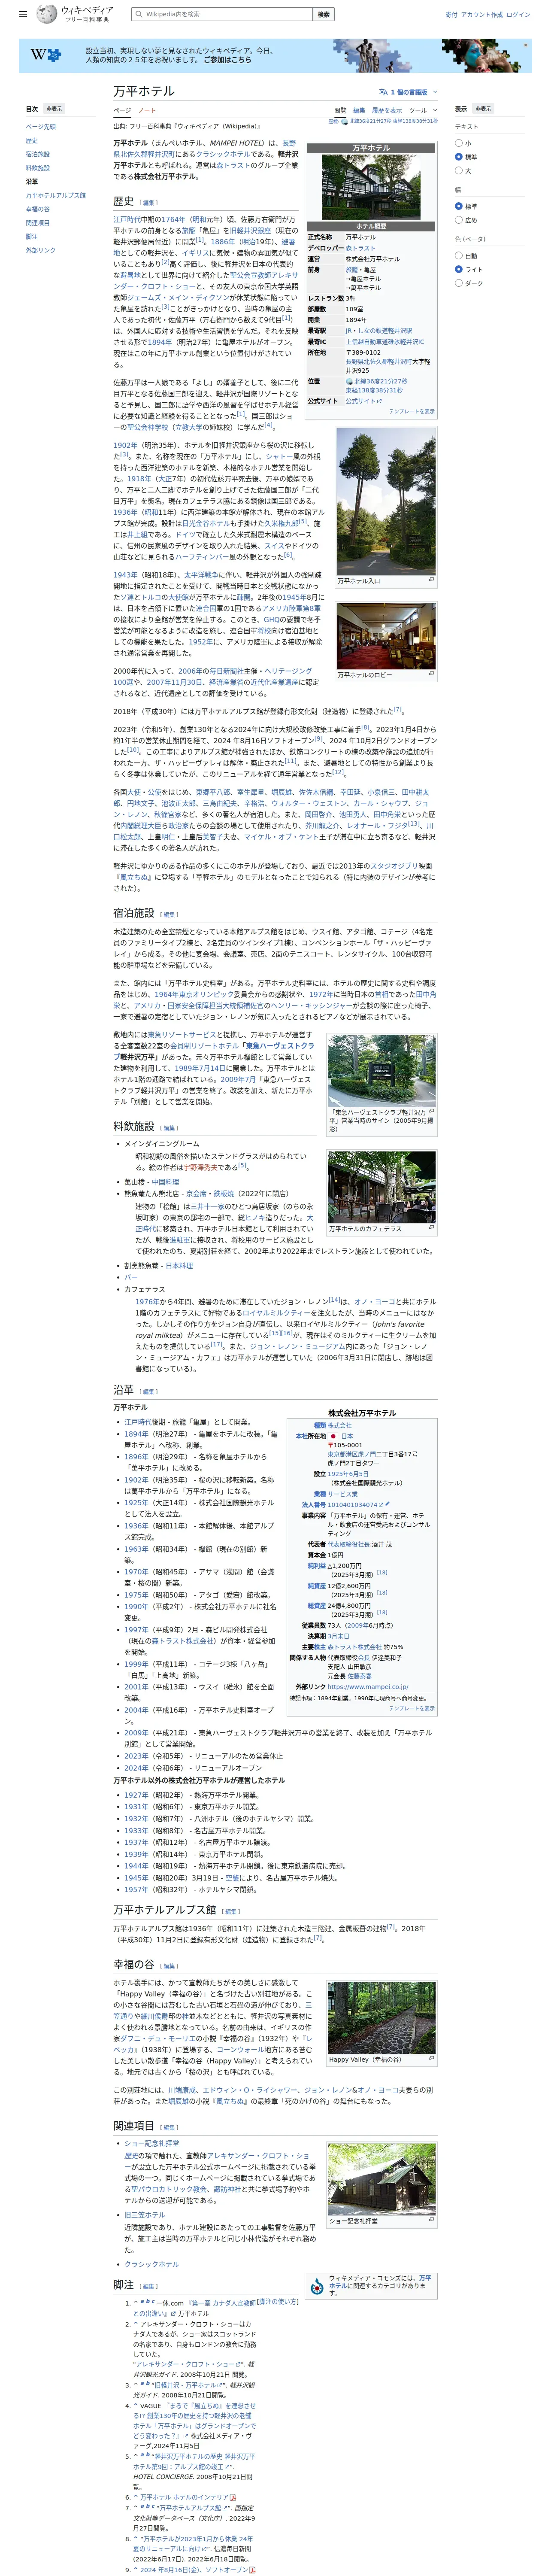
Task: Go to 料飲施設 in the table of contents
Action: click(x=38, y=168)
